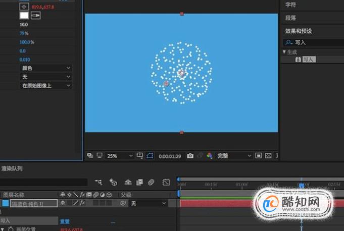Open the 在原始图像上 paint style dropdown
This screenshot has height=231, width=344.
pyautogui.click(x=46, y=86)
